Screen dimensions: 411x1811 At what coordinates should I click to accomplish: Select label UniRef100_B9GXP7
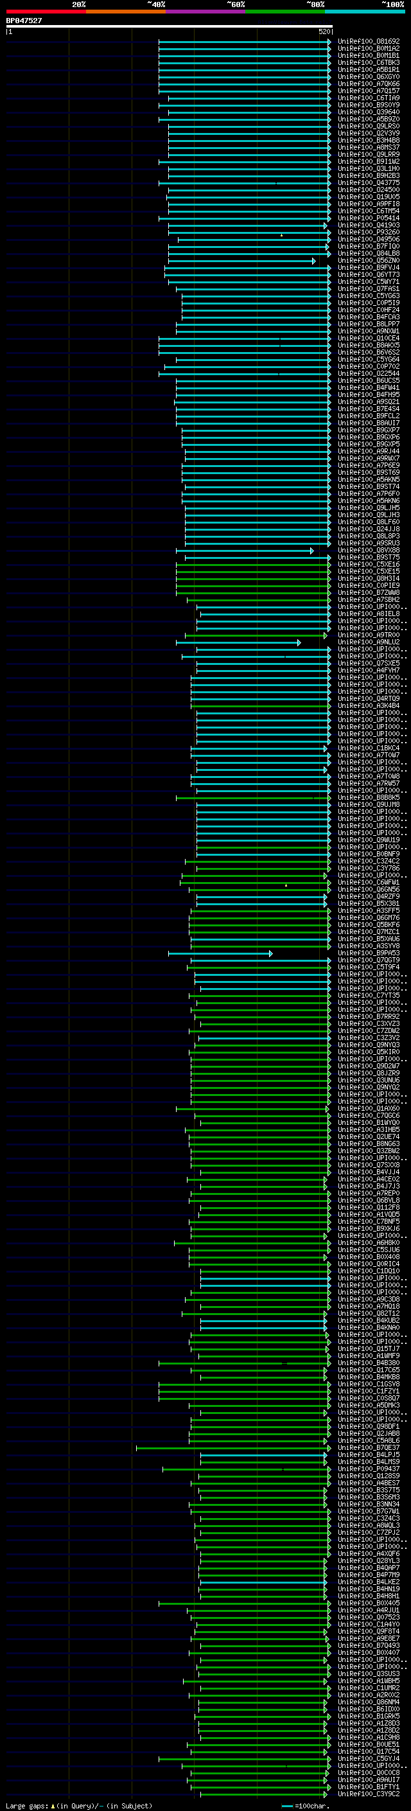pos(368,430)
